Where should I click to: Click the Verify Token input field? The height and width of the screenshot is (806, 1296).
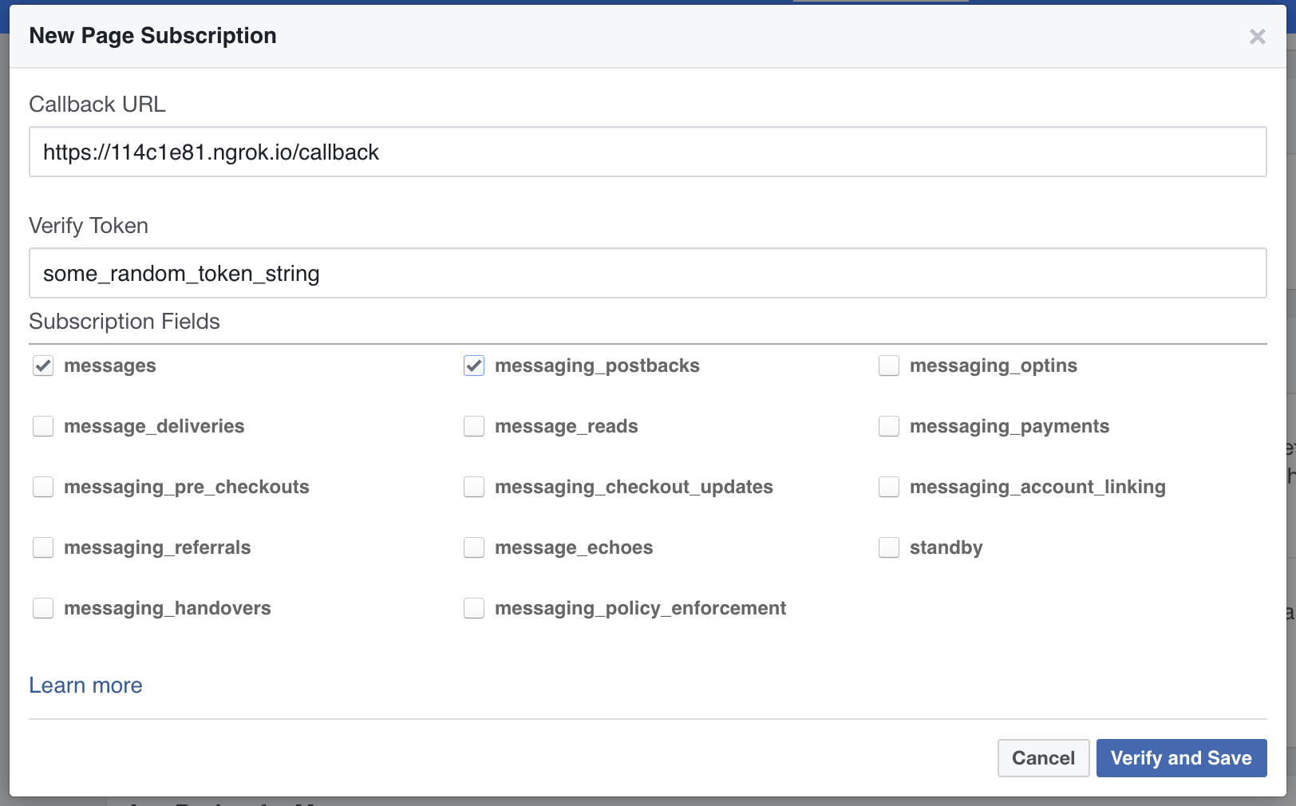pyautogui.click(x=647, y=273)
